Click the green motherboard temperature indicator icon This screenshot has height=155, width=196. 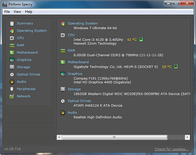[x=176, y=66]
